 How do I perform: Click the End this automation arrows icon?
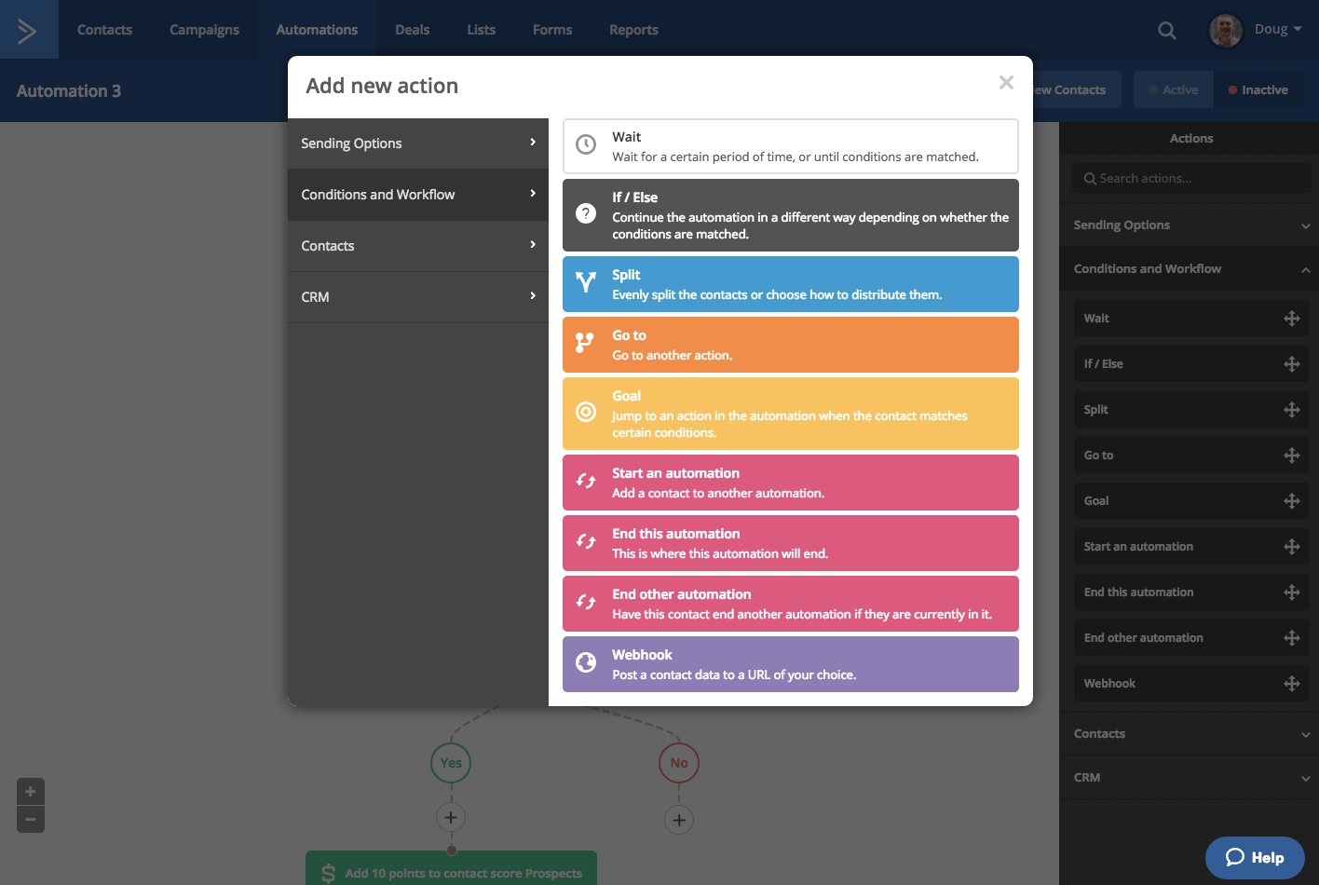click(x=586, y=541)
